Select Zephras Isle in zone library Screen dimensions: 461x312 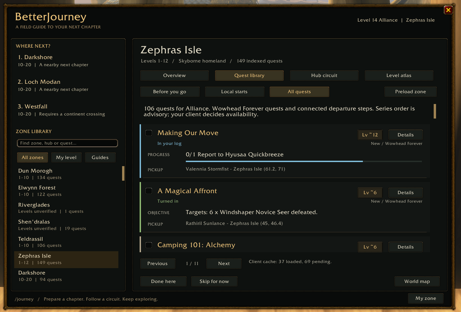pyautogui.click(x=66, y=259)
